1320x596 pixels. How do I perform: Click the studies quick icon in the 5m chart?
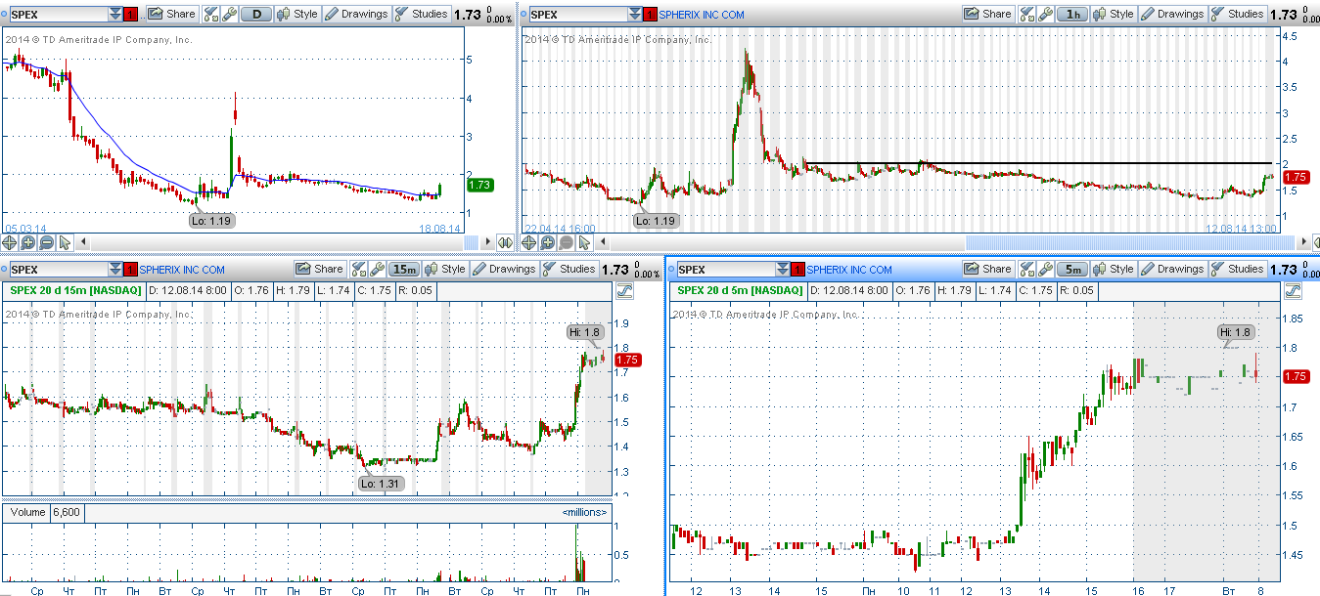click(1028, 269)
